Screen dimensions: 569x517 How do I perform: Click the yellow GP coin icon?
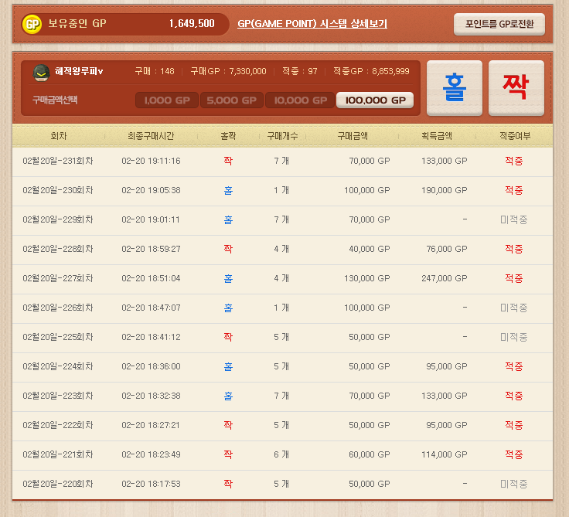32,24
